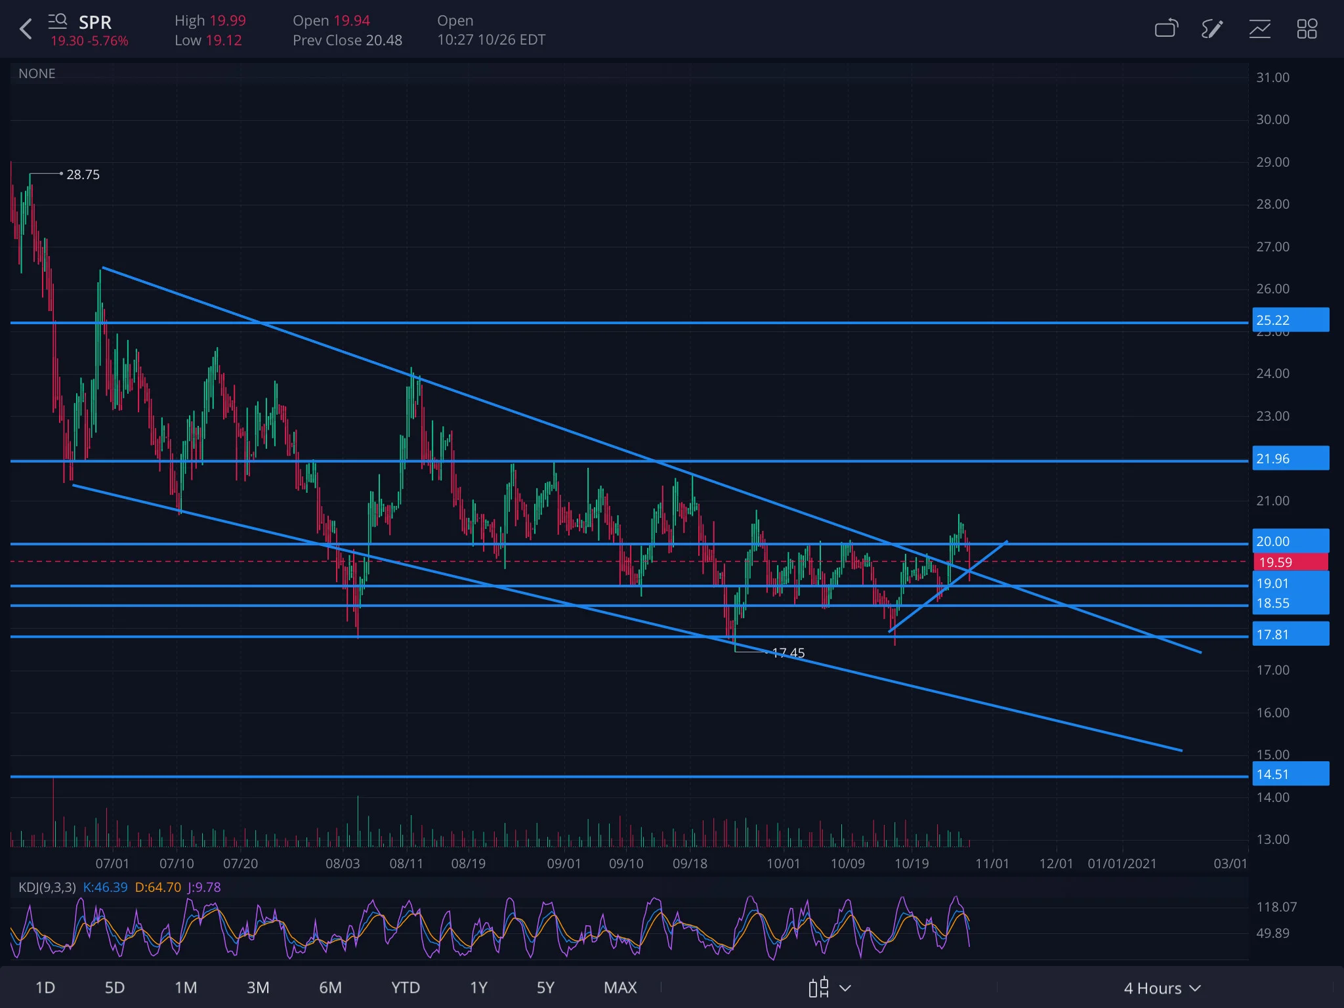Viewport: 1344px width, 1008px height.
Task: Select the 21.96 horizontal line price tag
Action: [x=1290, y=459]
